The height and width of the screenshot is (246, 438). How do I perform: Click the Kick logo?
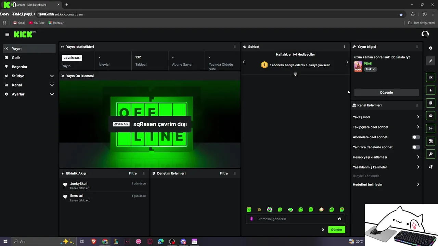pos(25,34)
